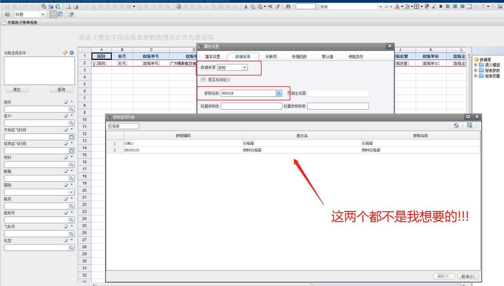Viewport: 504px width, 286px height.
Task: Click the refresh icon in 参照查询列表
Action: [x=456, y=125]
